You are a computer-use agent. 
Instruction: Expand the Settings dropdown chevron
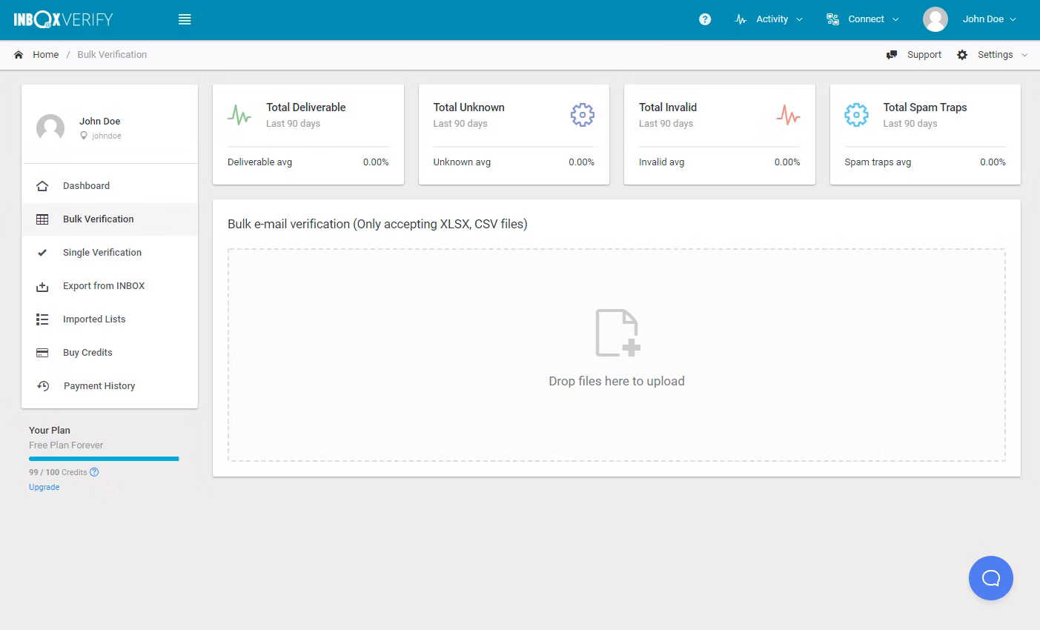[x=1024, y=55]
